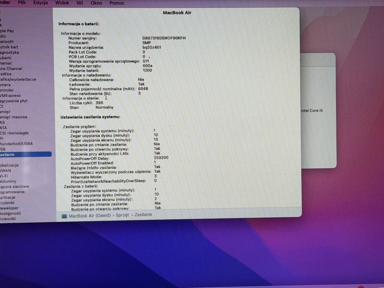The height and width of the screenshot is (288, 384).
Task: Select Bluetooth in the sidebar
Action: pyautogui.click(x=7, y=42)
